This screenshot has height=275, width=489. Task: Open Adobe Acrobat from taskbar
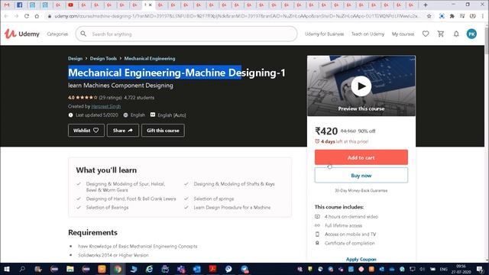[212, 269]
